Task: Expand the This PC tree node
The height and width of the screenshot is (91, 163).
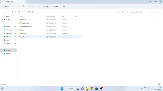Action: 2,50
